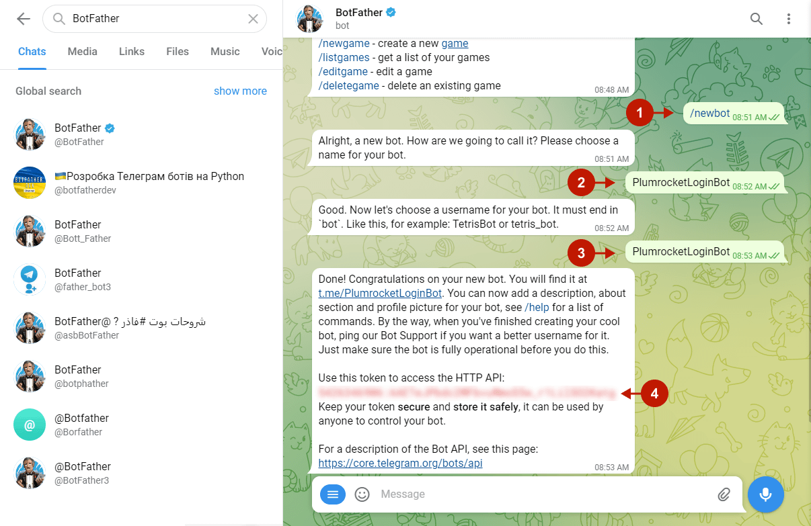Open the @father_bot3 search result
811x526 pixels.
click(141, 279)
